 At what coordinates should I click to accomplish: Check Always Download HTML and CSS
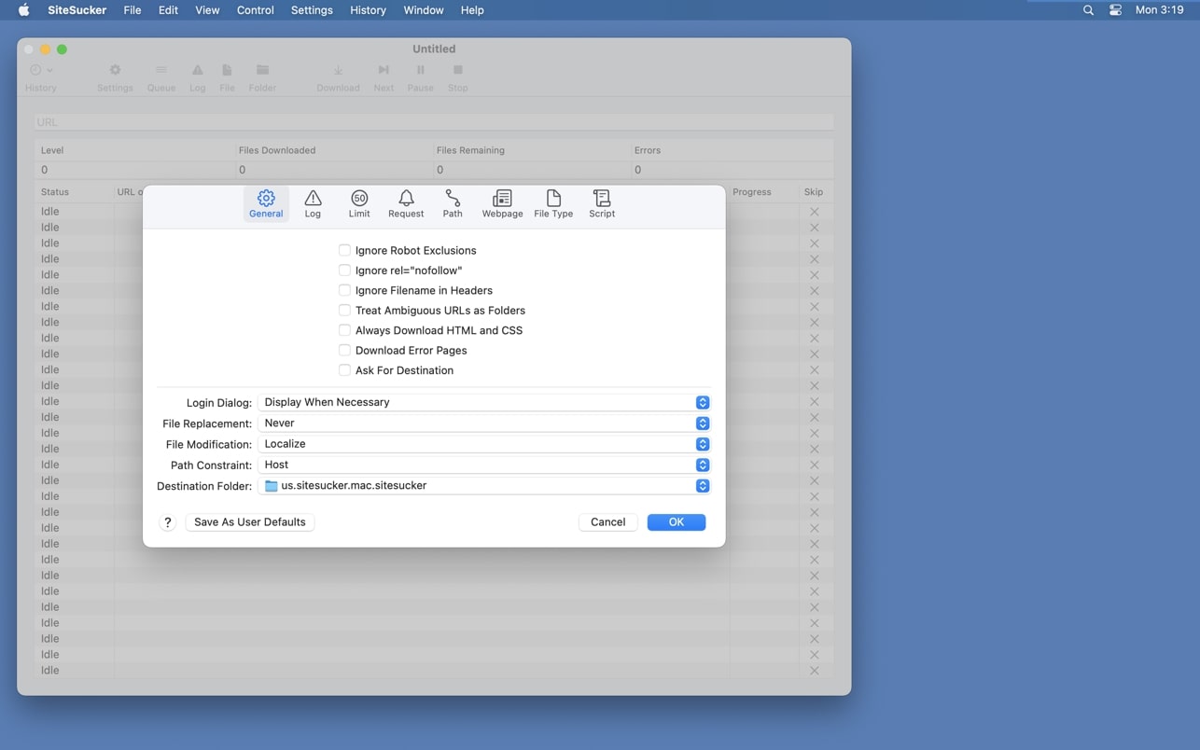344,330
